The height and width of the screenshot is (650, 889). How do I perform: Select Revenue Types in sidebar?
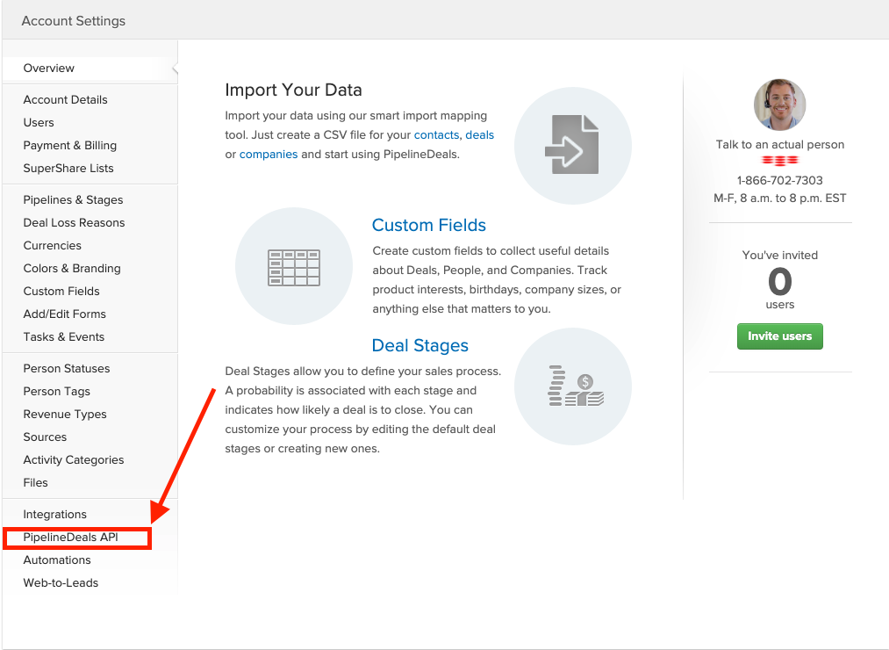[65, 414]
